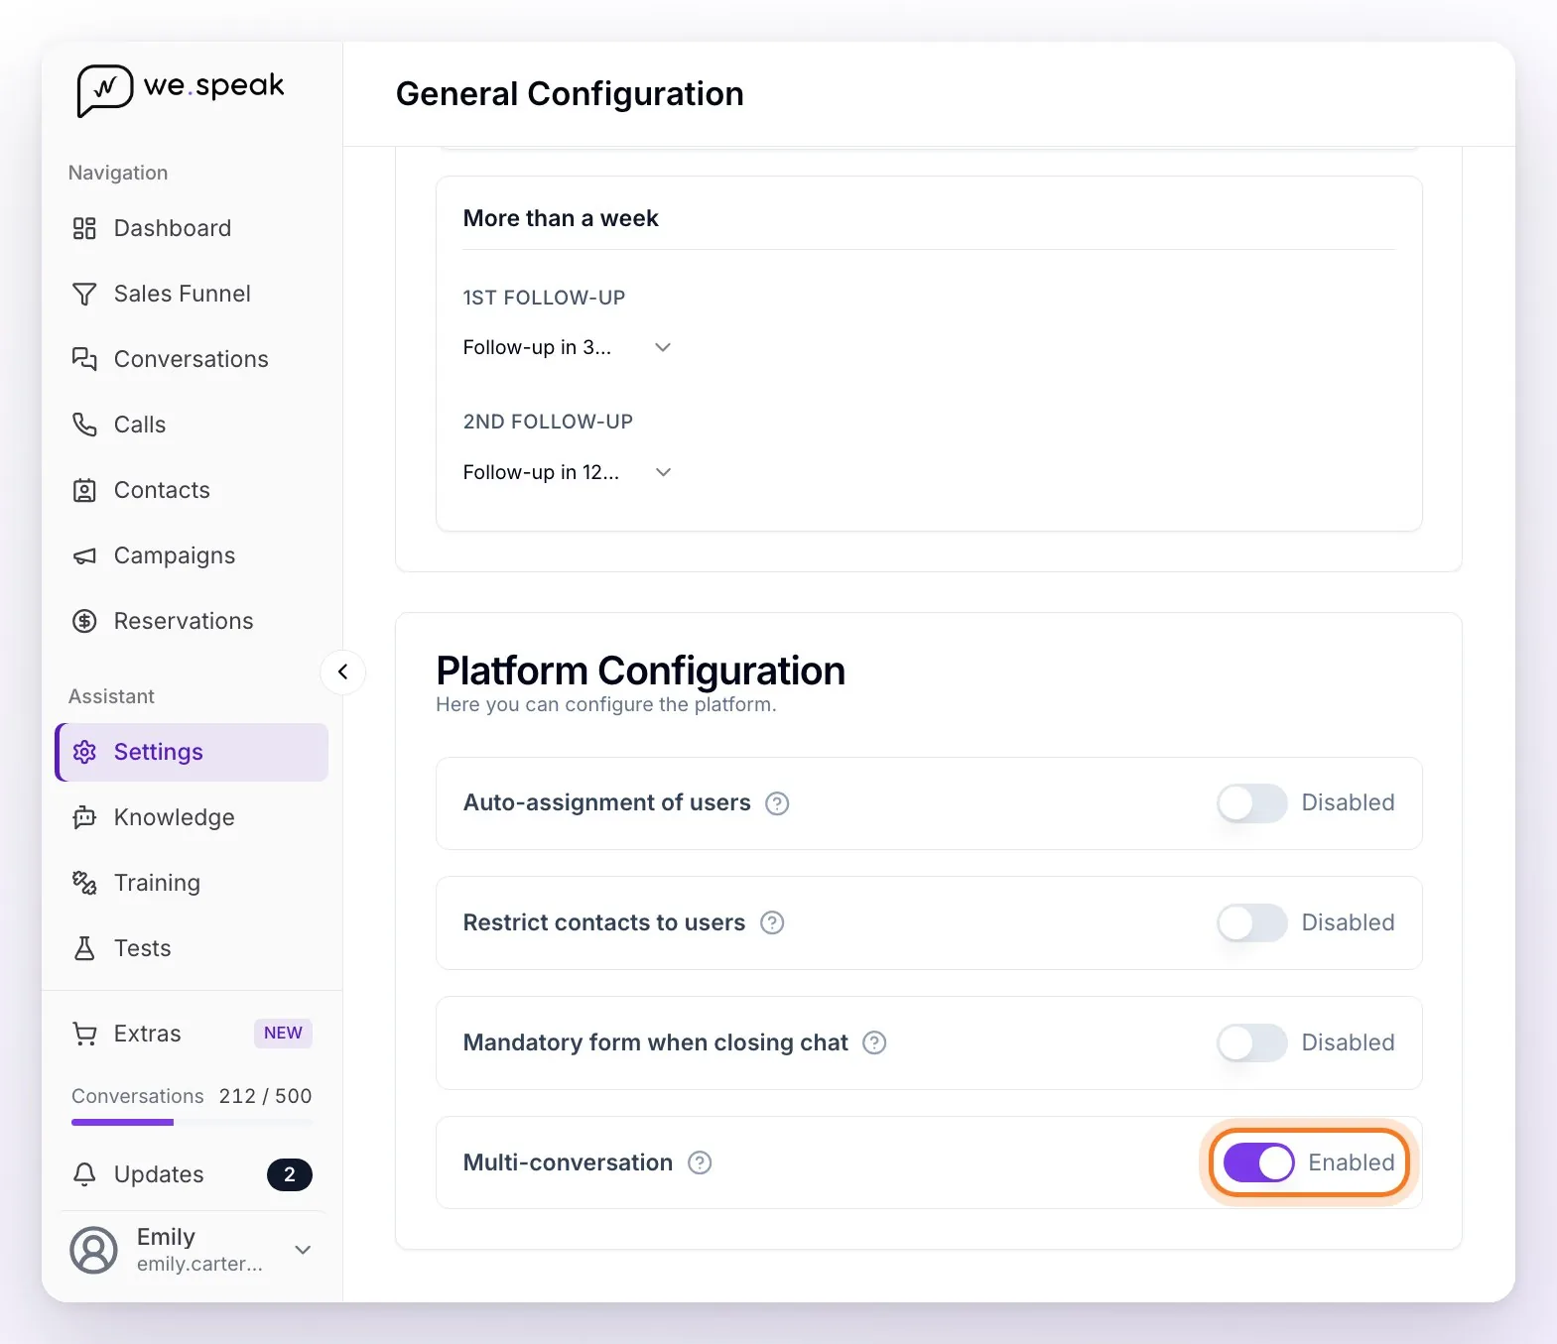Viewport: 1557px width, 1344px height.
Task: Open the 1st follow-up dropdown
Action: tap(568, 347)
